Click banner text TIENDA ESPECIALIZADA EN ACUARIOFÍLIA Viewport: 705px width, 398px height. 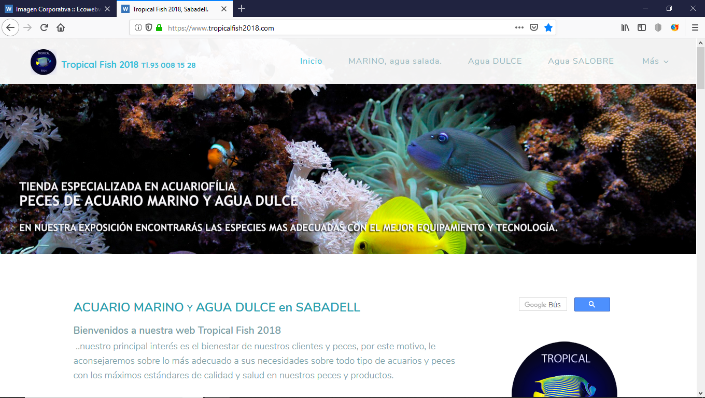[x=127, y=187]
